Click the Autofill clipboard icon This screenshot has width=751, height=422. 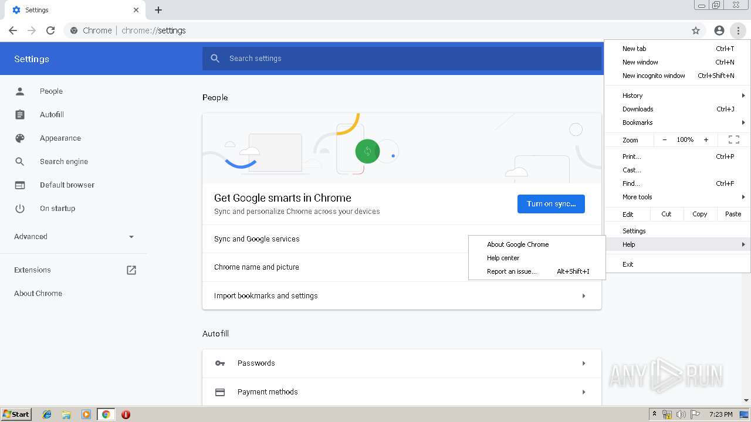[x=20, y=115]
